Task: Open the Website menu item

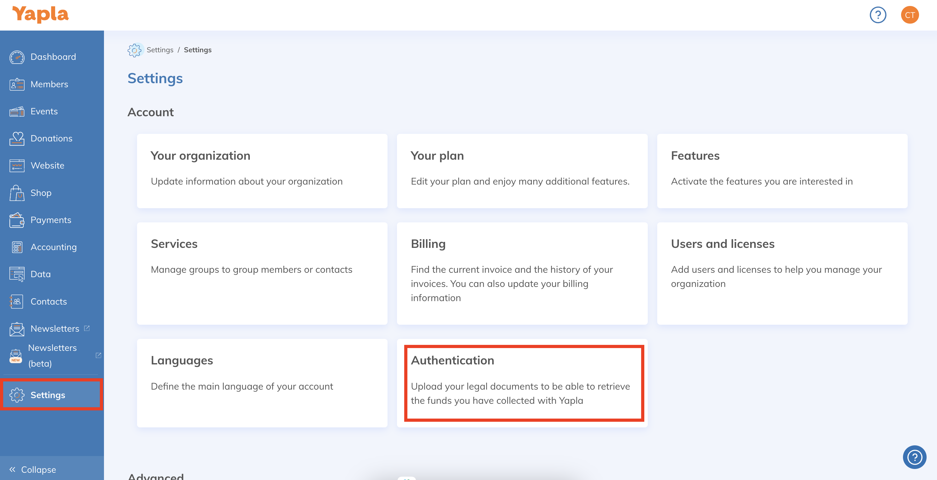Action: (47, 165)
